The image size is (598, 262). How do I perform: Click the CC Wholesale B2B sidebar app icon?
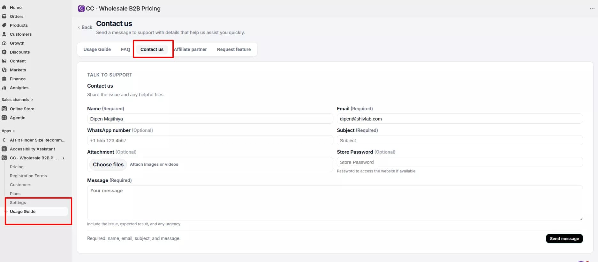pos(4,158)
